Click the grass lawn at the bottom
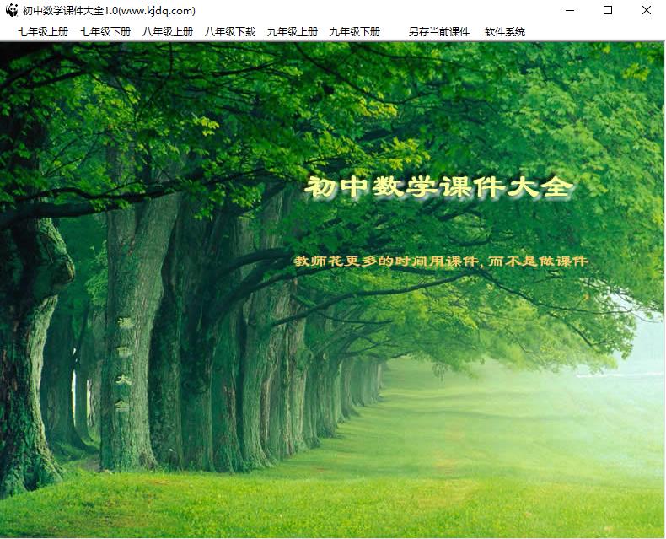This screenshot has height=539, width=666. pyautogui.click(x=337, y=506)
